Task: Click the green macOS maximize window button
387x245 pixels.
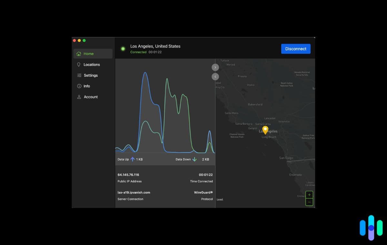Action: (x=84, y=40)
